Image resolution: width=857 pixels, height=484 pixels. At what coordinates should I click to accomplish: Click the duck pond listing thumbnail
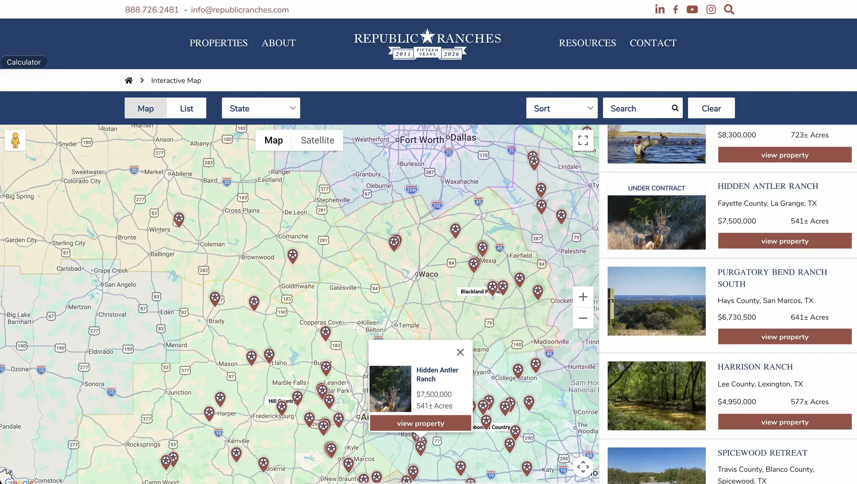[x=656, y=144]
